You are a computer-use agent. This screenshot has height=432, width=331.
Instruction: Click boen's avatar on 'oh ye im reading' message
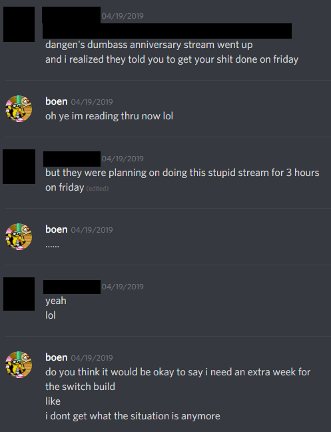coord(19,109)
